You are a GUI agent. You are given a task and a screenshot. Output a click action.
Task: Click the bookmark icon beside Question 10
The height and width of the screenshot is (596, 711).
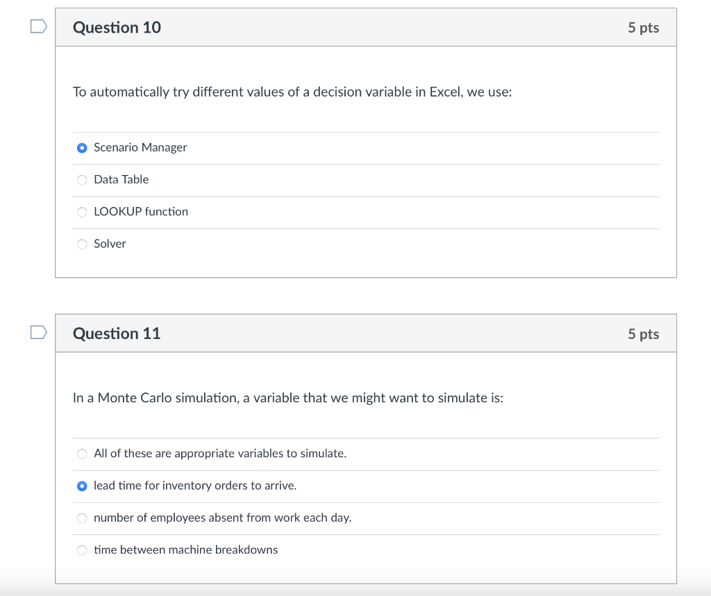point(38,26)
